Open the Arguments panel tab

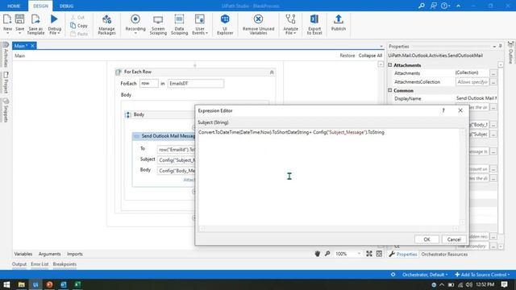[49, 254]
